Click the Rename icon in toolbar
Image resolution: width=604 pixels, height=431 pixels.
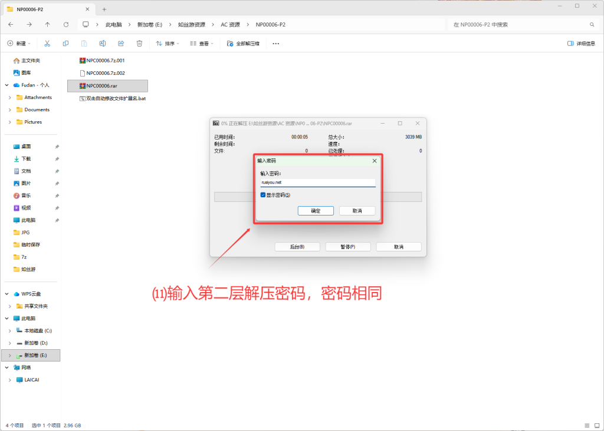click(102, 44)
